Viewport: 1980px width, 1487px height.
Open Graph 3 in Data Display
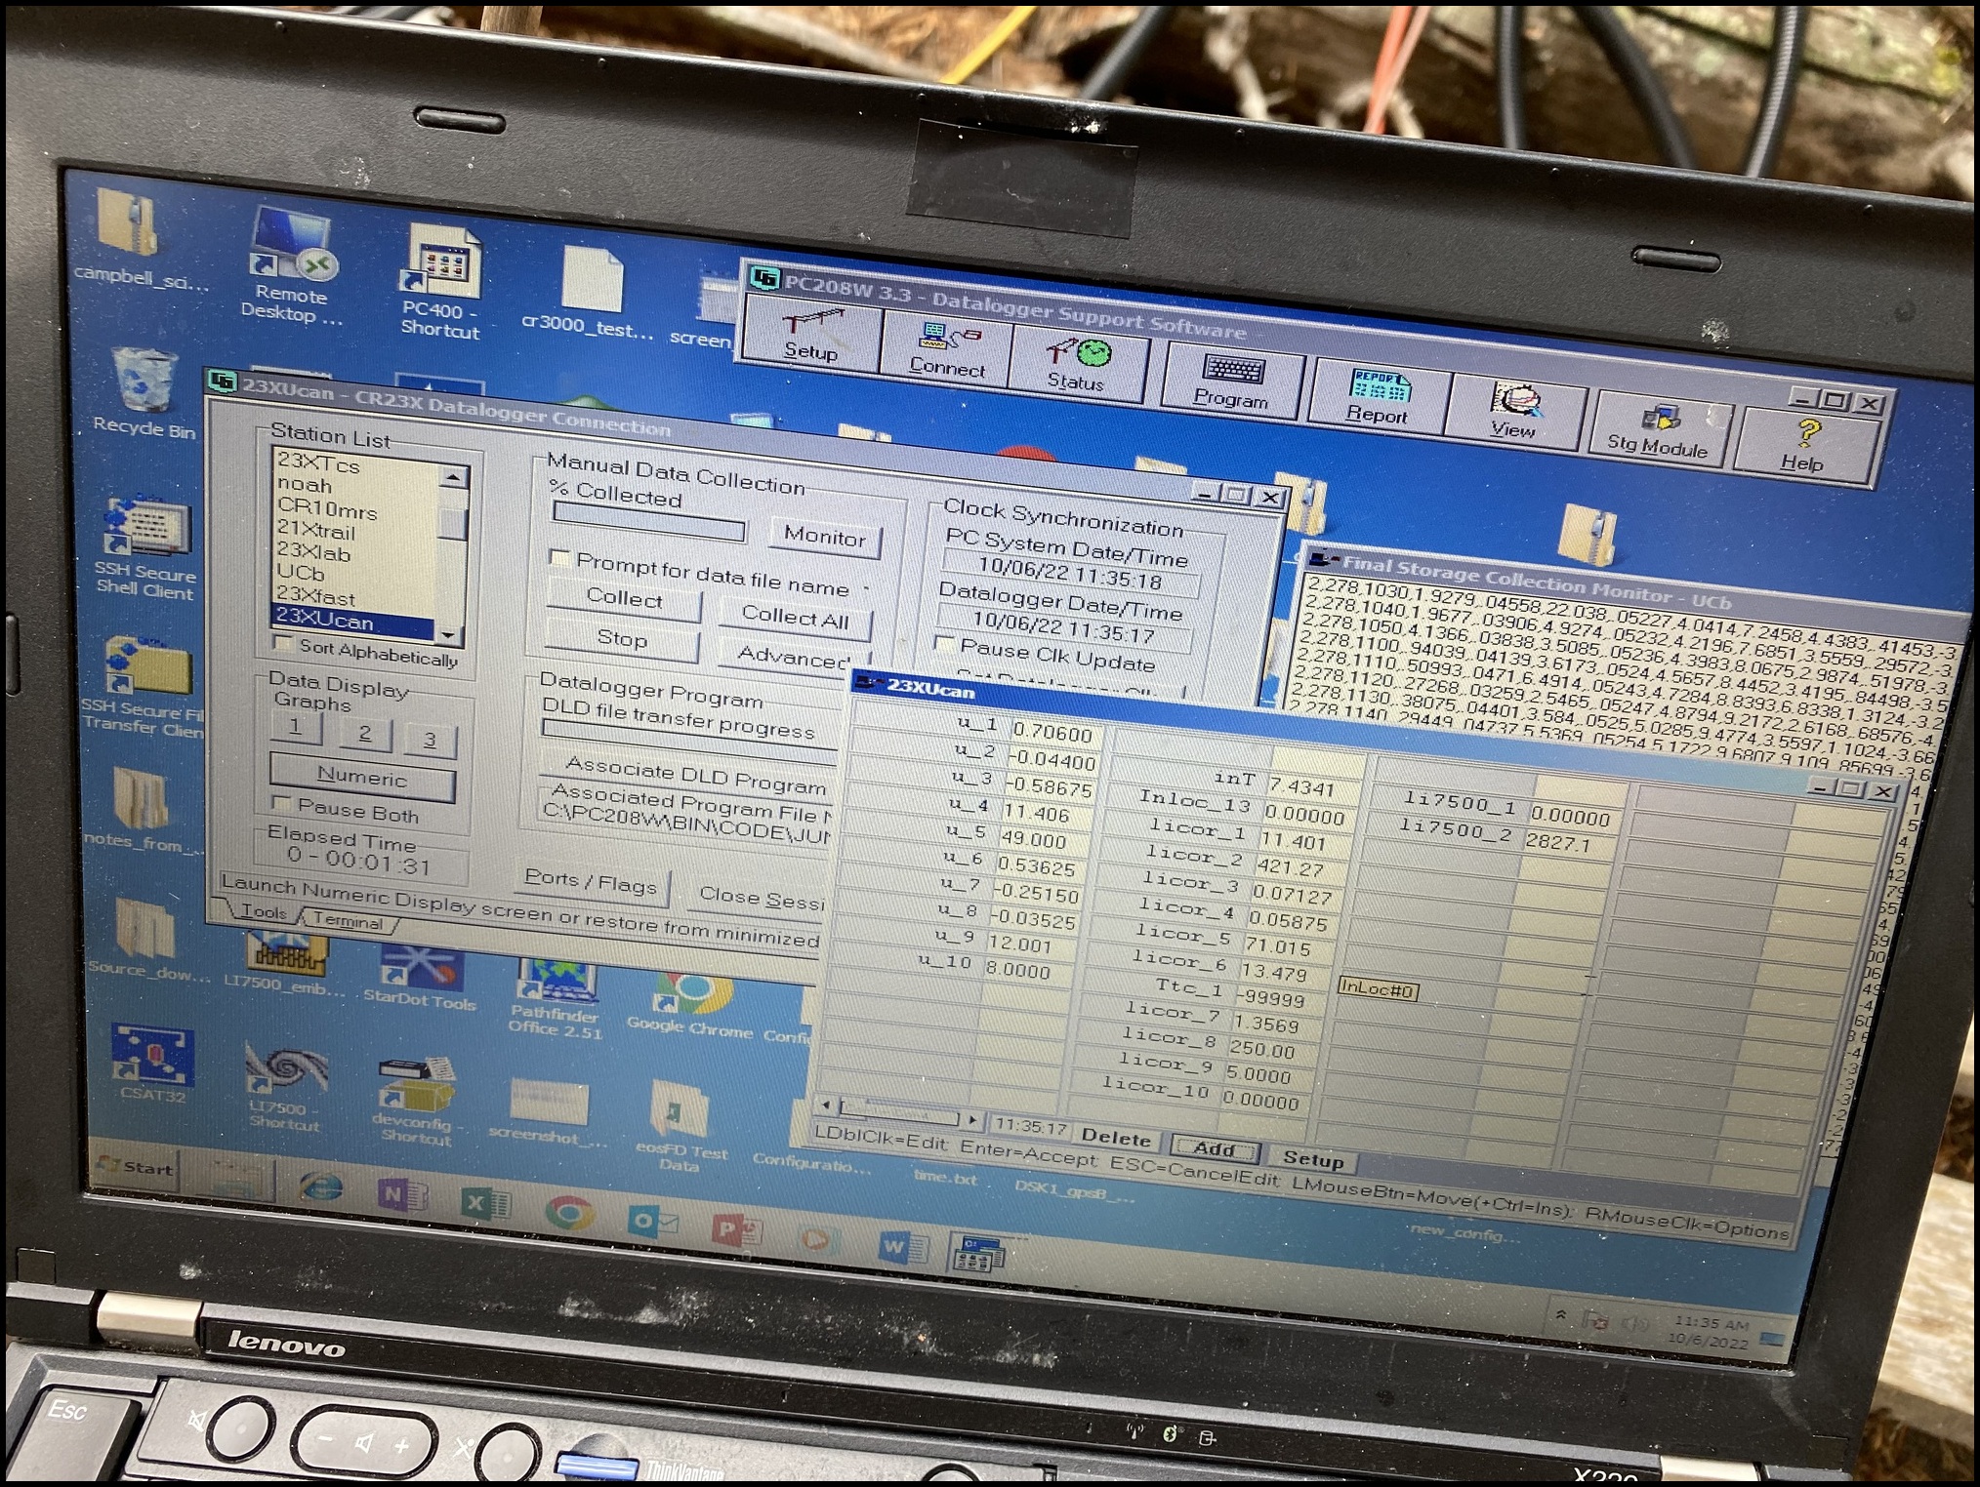tap(430, 740)
